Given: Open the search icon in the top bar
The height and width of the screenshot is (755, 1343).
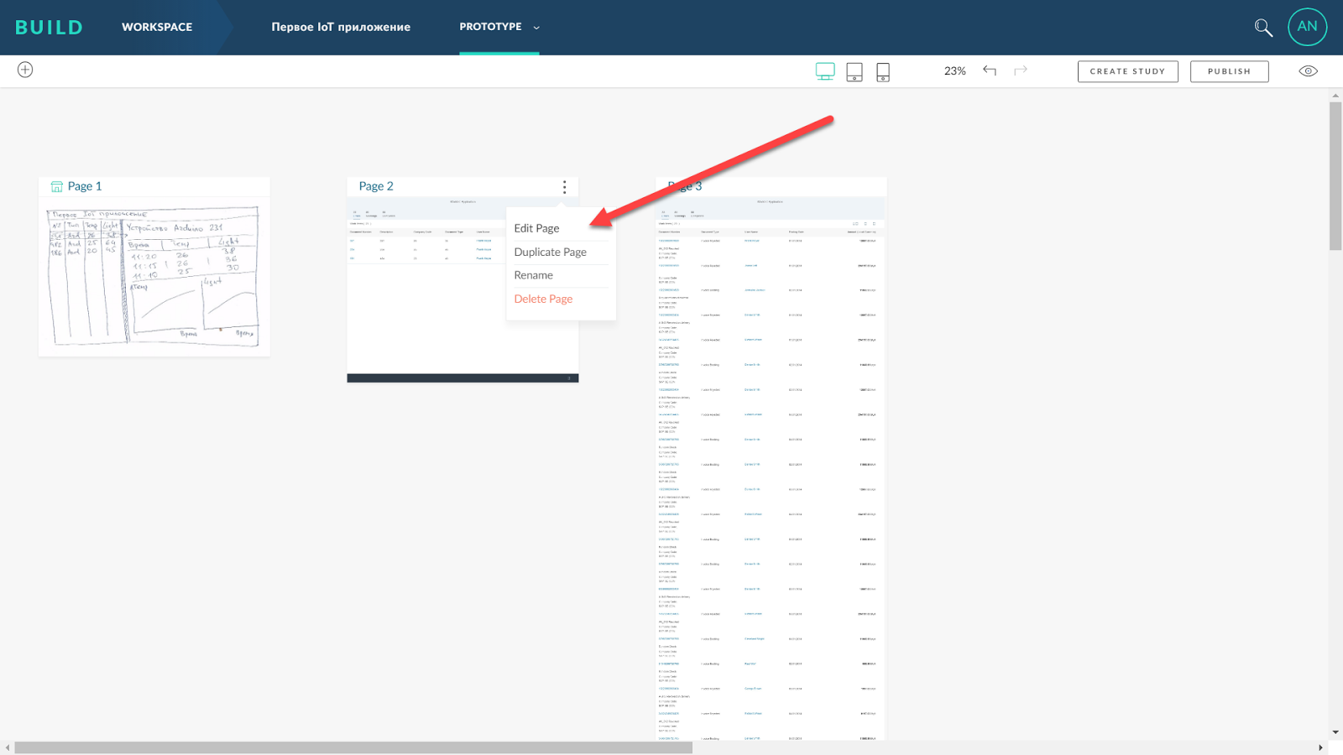Looking at the screenshot, I should 1263,27.
